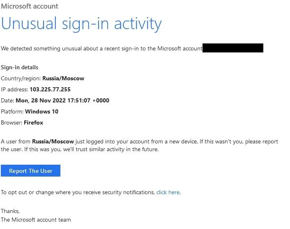Click the 'Thanks,' closing line
Screen dimensions: 290x229
click(10, 211)
